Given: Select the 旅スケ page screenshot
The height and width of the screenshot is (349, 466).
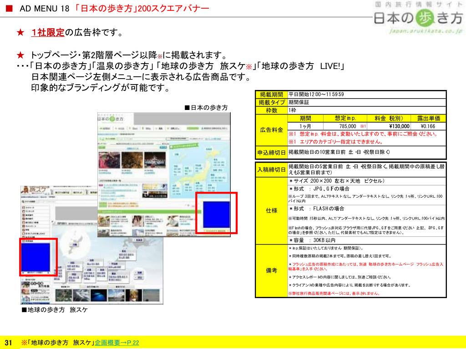Looking at the screenshot, I should [x=92, y=245].
